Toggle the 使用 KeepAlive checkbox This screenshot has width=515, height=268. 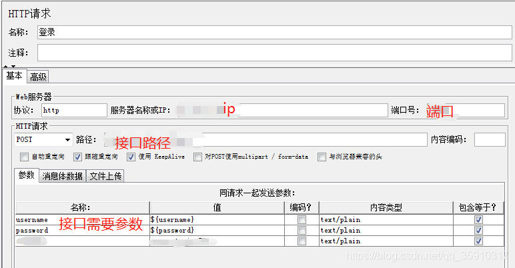coord(131,157)
